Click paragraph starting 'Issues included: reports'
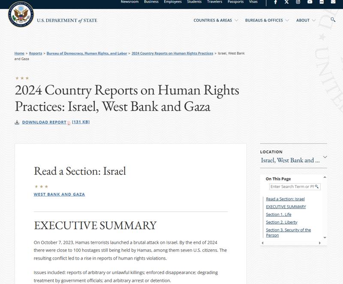Screen dimensions: 343x284 [126, 277]
